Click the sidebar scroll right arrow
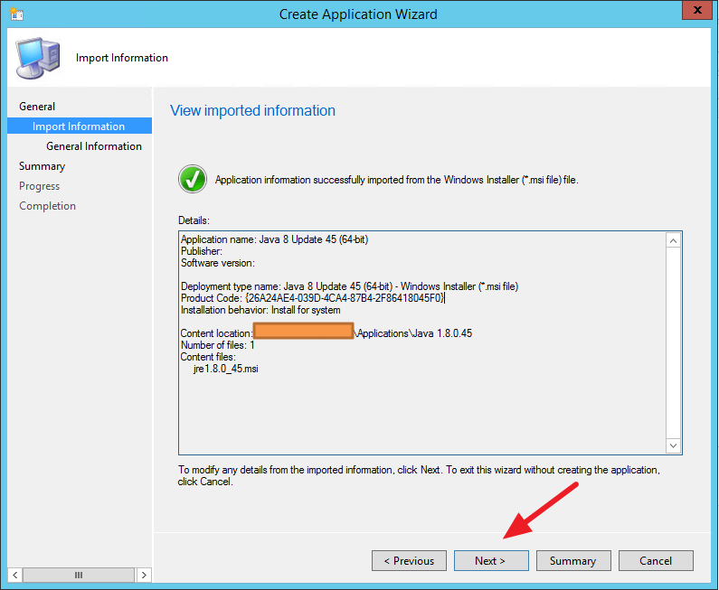The image size is (719, 590). [x=144, y=575]
